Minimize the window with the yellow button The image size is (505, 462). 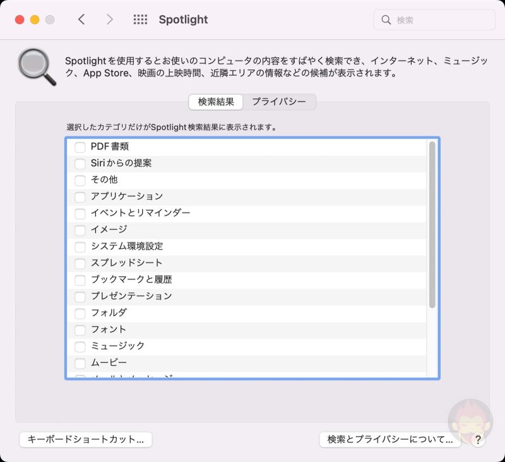pos(35,20)
